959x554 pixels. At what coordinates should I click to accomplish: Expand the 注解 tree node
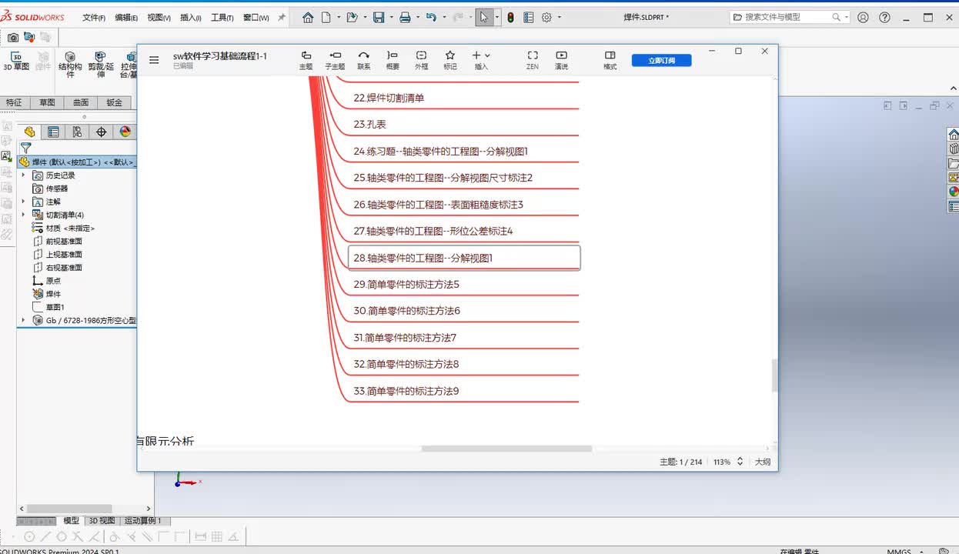(23, 202)
